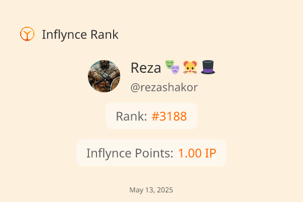Click May 13 in the date
The width and height of the screenshot is (303, 202).
pos(142,190)
